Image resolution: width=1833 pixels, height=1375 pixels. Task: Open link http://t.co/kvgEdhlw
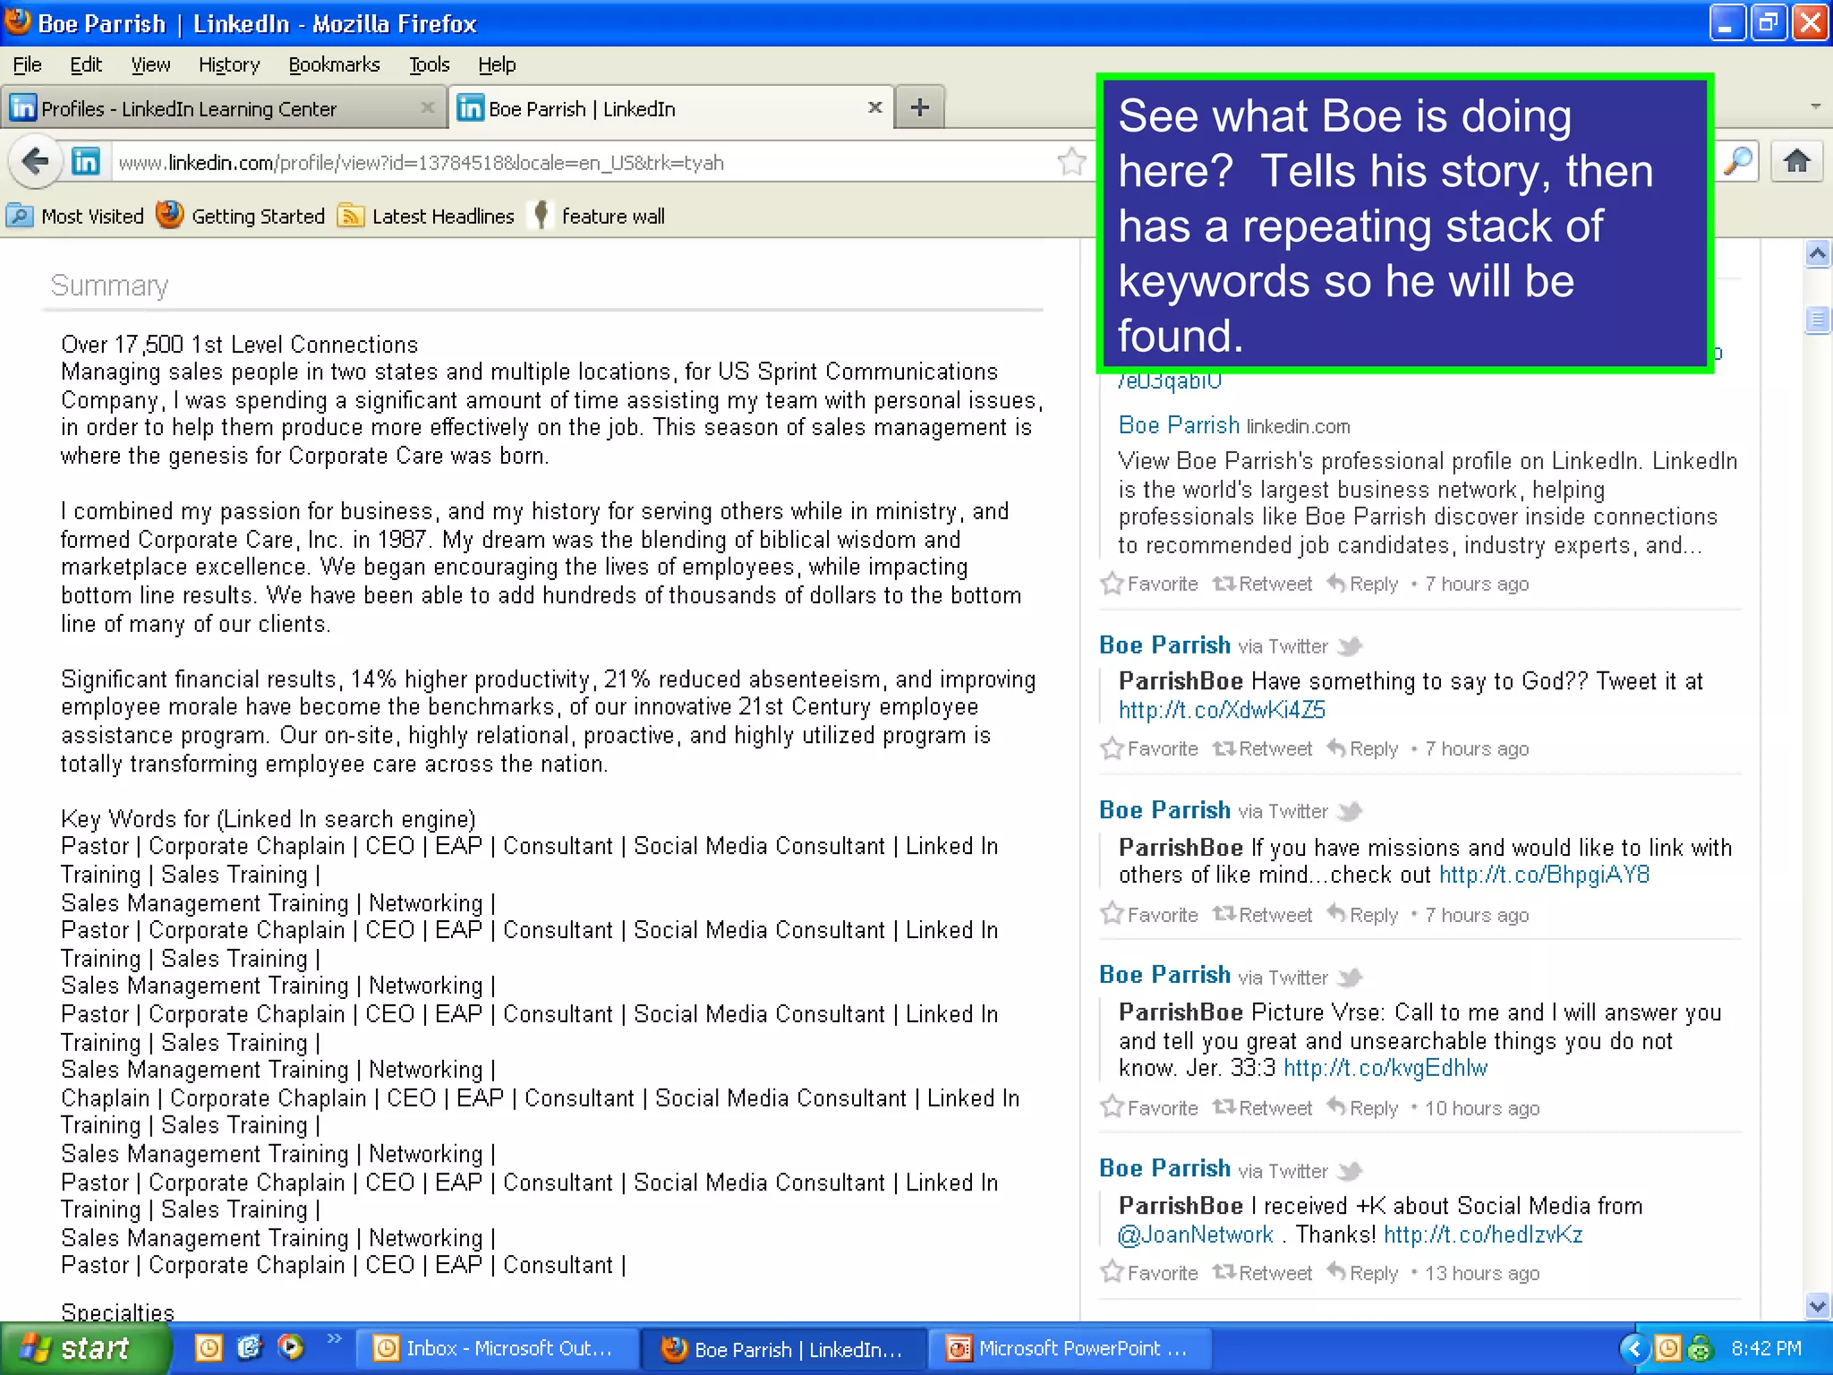[x=1385, y=1068]
